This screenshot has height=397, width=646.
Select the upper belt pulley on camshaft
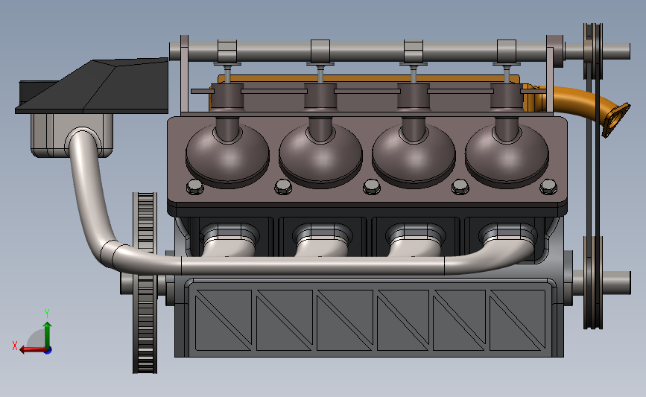[x=593, y=51]
